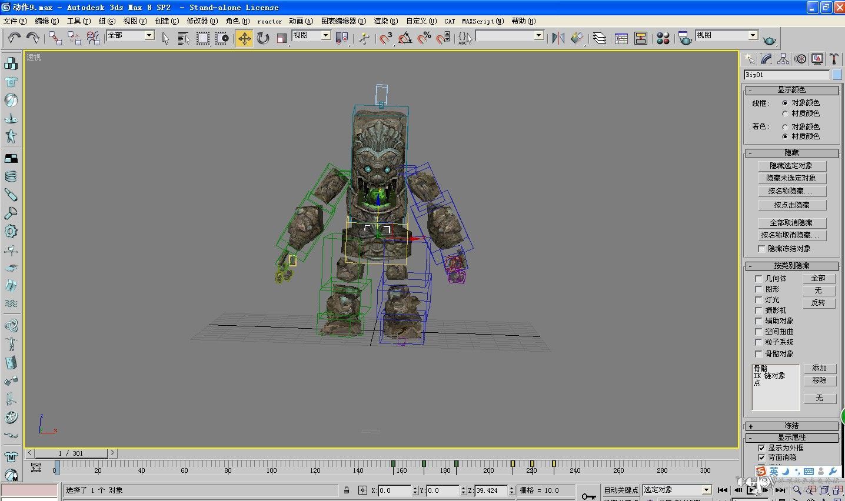The image size is (845, 501).
Task: Open the Curve Editor icon
Action: (621, 38)
